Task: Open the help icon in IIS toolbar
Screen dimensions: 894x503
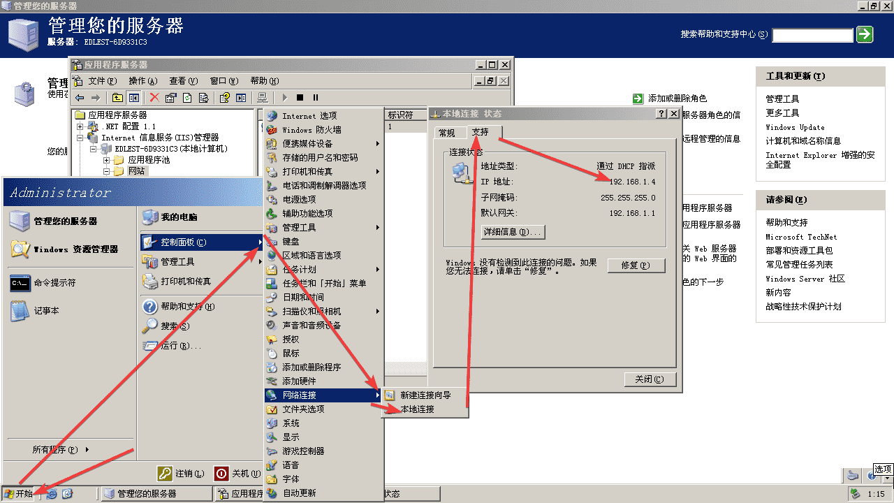Action: click(x=225, y=98)
